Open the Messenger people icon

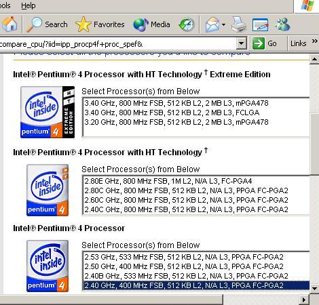(x=282, y=24)
